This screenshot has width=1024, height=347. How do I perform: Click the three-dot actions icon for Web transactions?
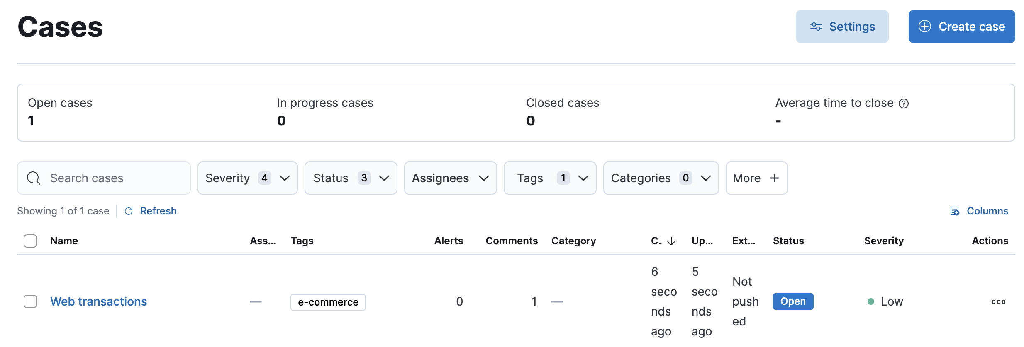coord(998,302)
